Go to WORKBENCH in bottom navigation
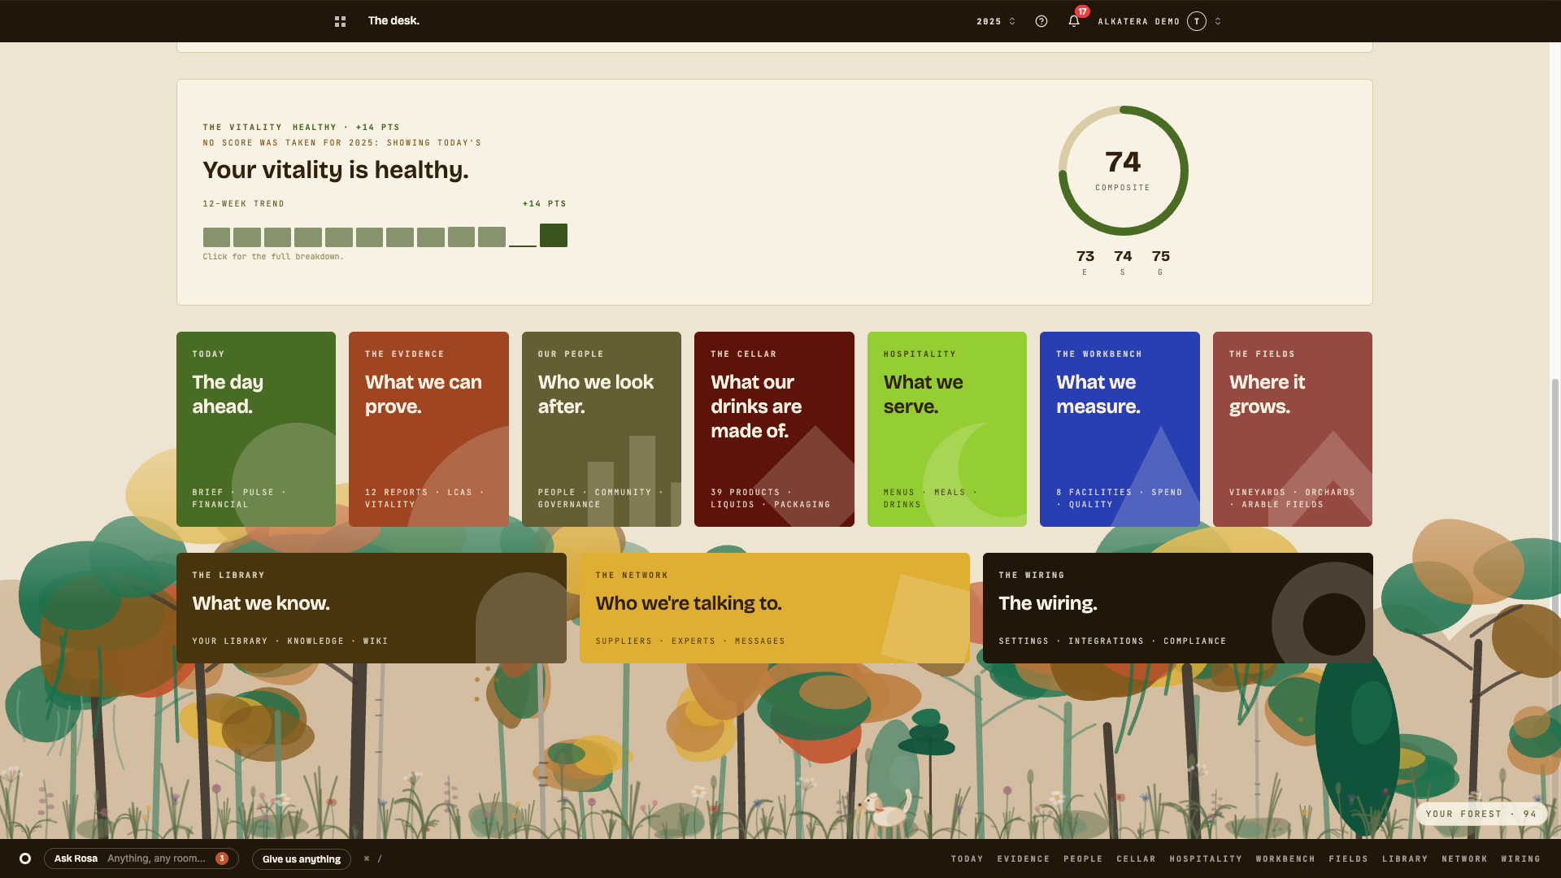 (1285, 859)
